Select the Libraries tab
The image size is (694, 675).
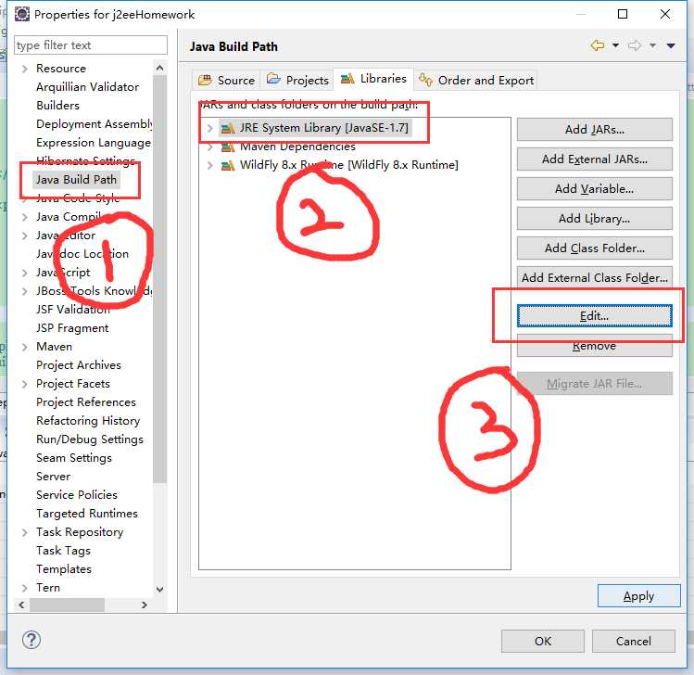pyautogui.click(x=373, y=79)
